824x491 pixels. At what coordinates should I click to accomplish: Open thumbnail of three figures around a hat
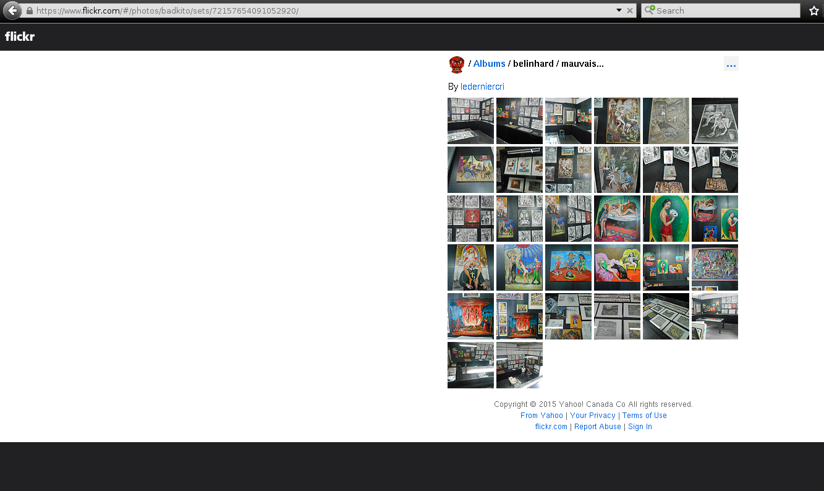coord(568,267)
